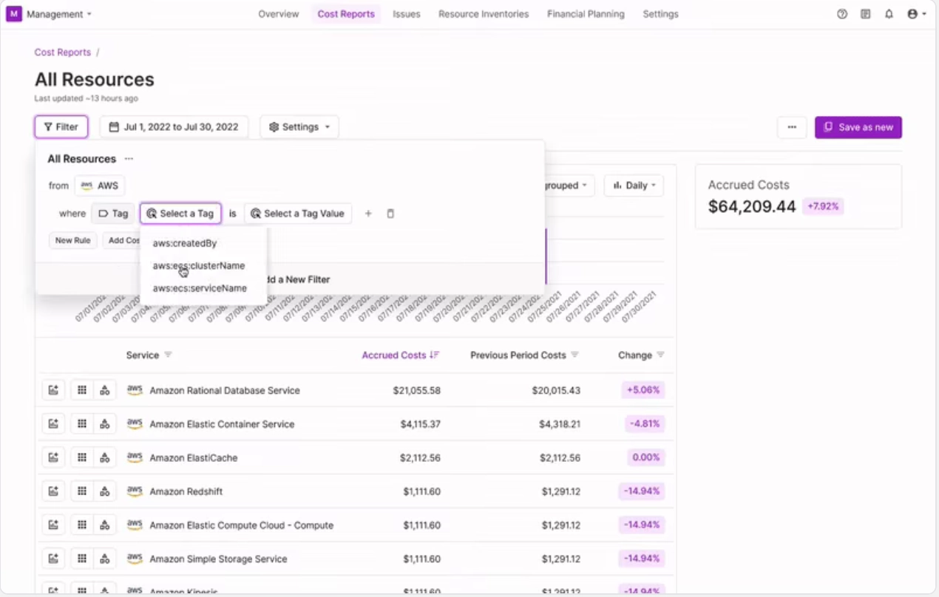Screen dimensions: 939x597
Task: Filter the Change column
Action: (661, 355)
